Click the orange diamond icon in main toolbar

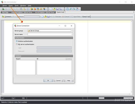pyautogui.click(x=35, y=9)
